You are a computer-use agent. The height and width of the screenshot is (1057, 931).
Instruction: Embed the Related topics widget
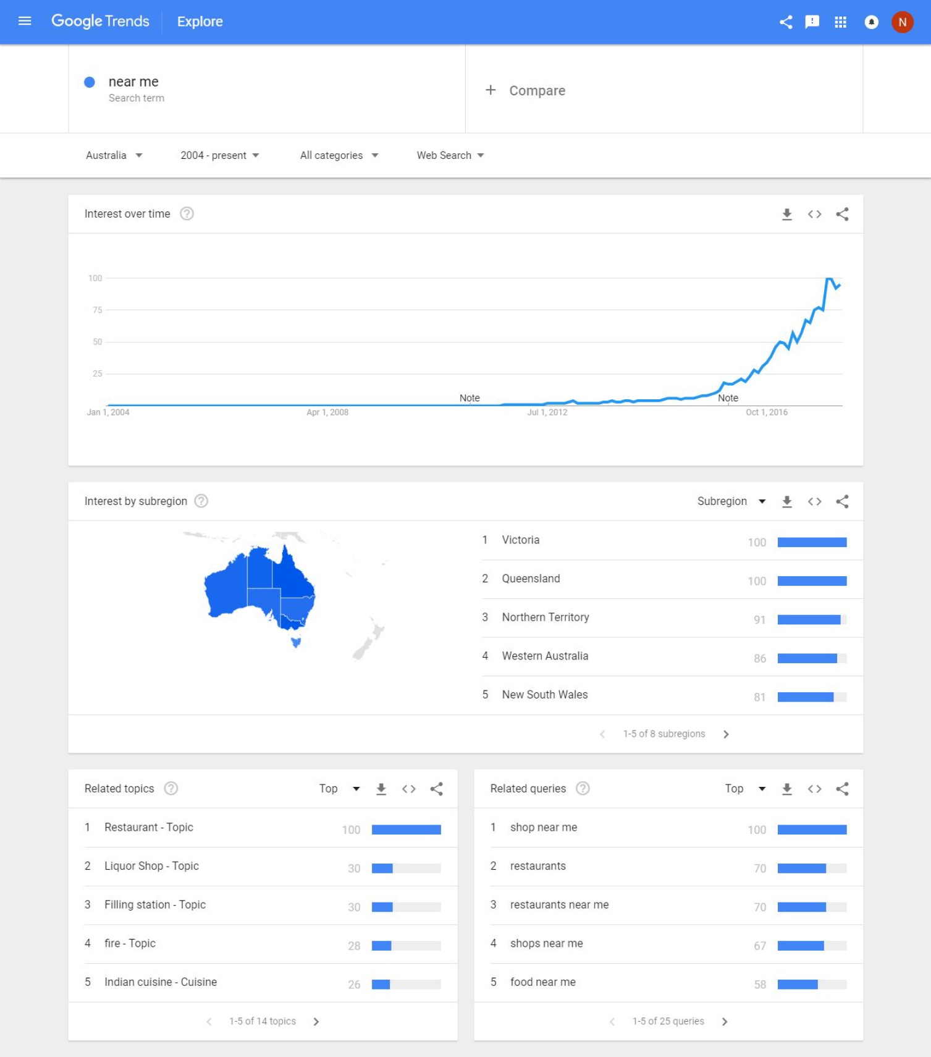coord(408,789)
